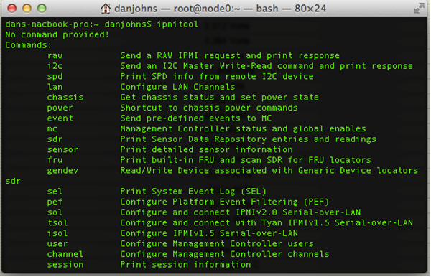Click the fullscreen arrows icon
Screen dimensions: 431x277
(x=419, y=8)
